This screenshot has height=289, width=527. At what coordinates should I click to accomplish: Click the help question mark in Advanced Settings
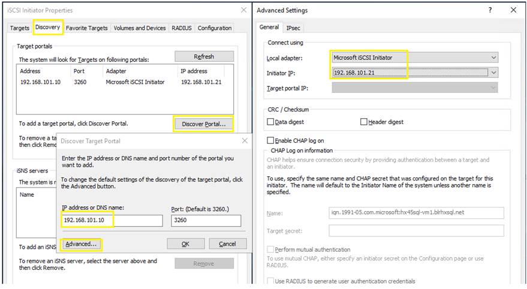(x=490, y=10)
